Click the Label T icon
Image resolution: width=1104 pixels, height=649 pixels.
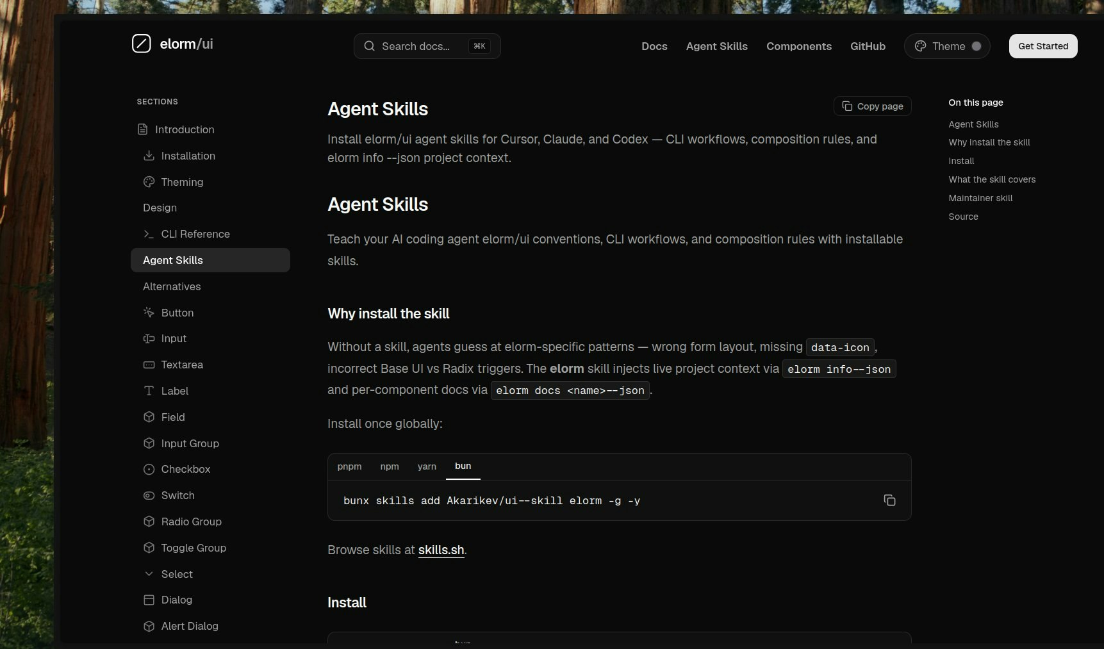pos(149,391)
